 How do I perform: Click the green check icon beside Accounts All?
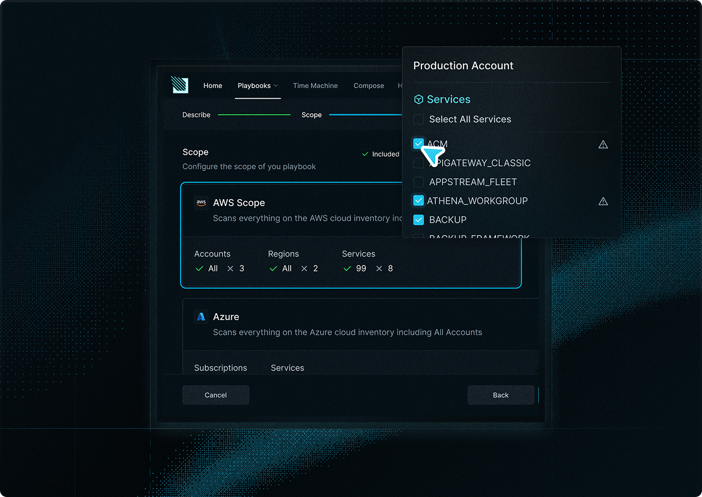tap(199, 268)
